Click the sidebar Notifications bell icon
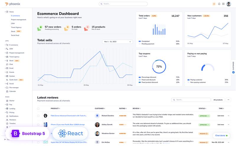The image size is (236, 146). point(7,116)
